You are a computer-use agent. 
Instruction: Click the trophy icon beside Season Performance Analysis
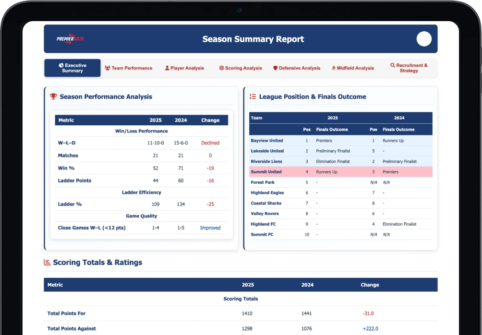(53, 96)
